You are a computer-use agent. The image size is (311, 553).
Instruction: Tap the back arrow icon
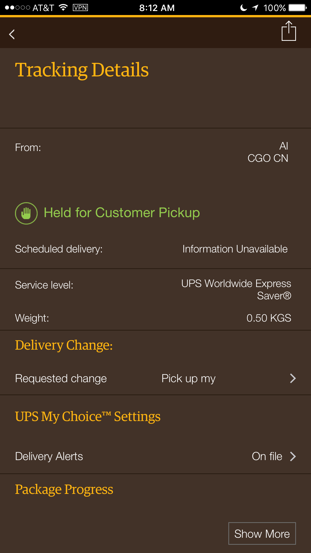tap(12, 34)
